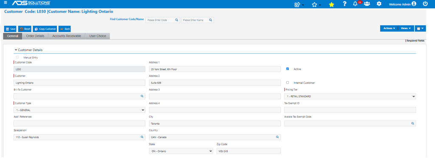
Task: Click the Reset button
Action: click(x=25, y=29)
